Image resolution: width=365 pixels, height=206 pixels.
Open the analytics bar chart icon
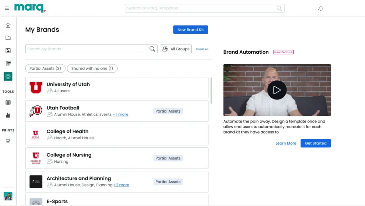[x=8, y=115]
